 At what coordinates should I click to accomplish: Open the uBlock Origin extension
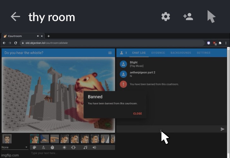coord(215,43)
